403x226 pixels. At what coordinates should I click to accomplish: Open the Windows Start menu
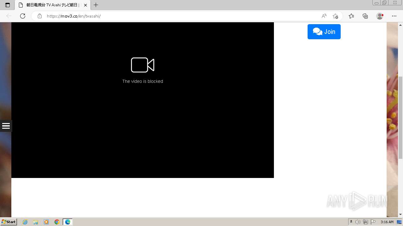(x=9, y=222)
